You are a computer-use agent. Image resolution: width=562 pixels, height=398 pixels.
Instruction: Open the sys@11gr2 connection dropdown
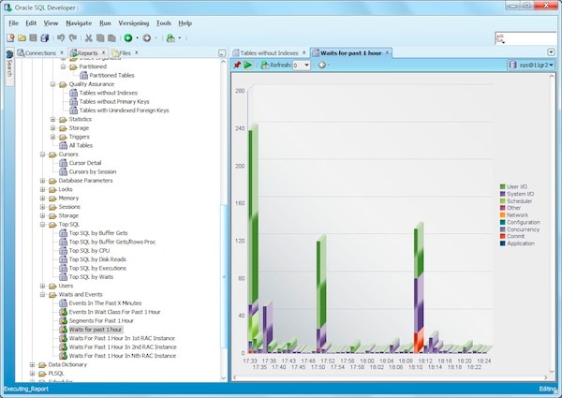[531, 65]
